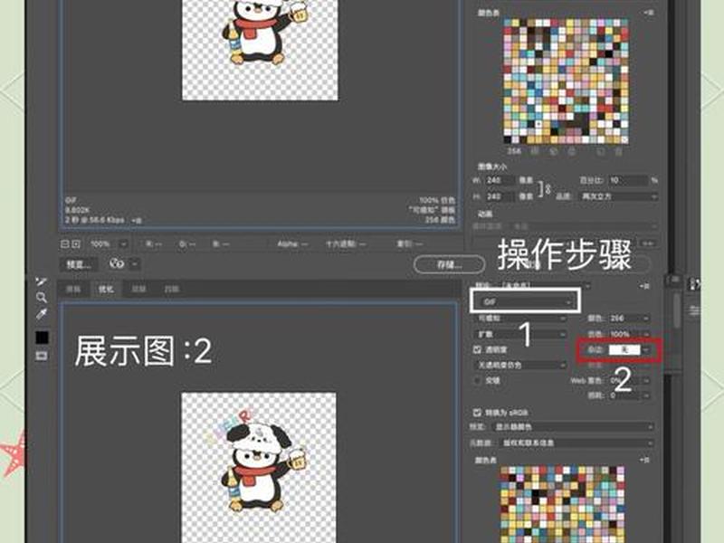
Task: Open the browser selection dropdown arrow
Action: click(135, 264)
